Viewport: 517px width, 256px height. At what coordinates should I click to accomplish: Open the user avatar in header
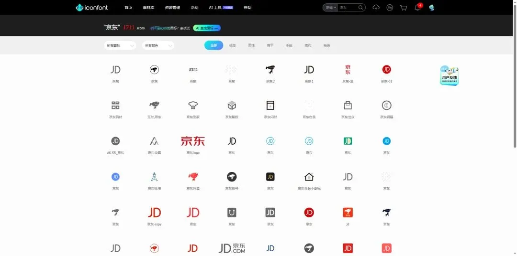pyautogui.click(x=431, y=7)
